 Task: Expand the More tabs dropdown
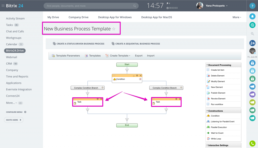tap(237, 17)
